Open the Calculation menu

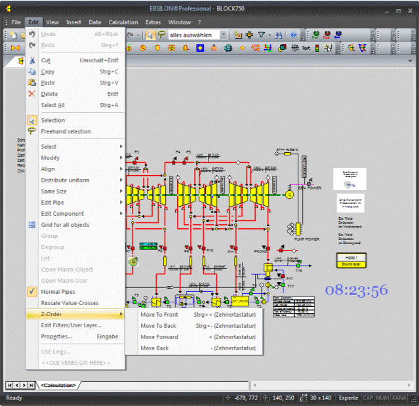pyautogui.click(x=123, y=22)
